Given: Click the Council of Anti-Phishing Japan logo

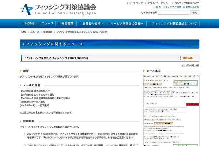Looking at the screenshot, I should tap(58, 9).
